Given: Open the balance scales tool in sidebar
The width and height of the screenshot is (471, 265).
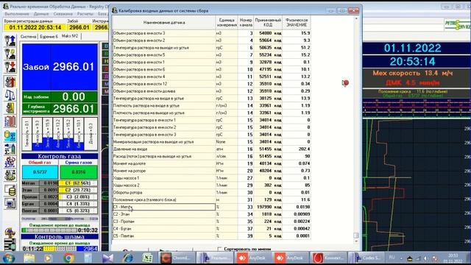Looking at the screenshot, I should [x=10, y=95].
